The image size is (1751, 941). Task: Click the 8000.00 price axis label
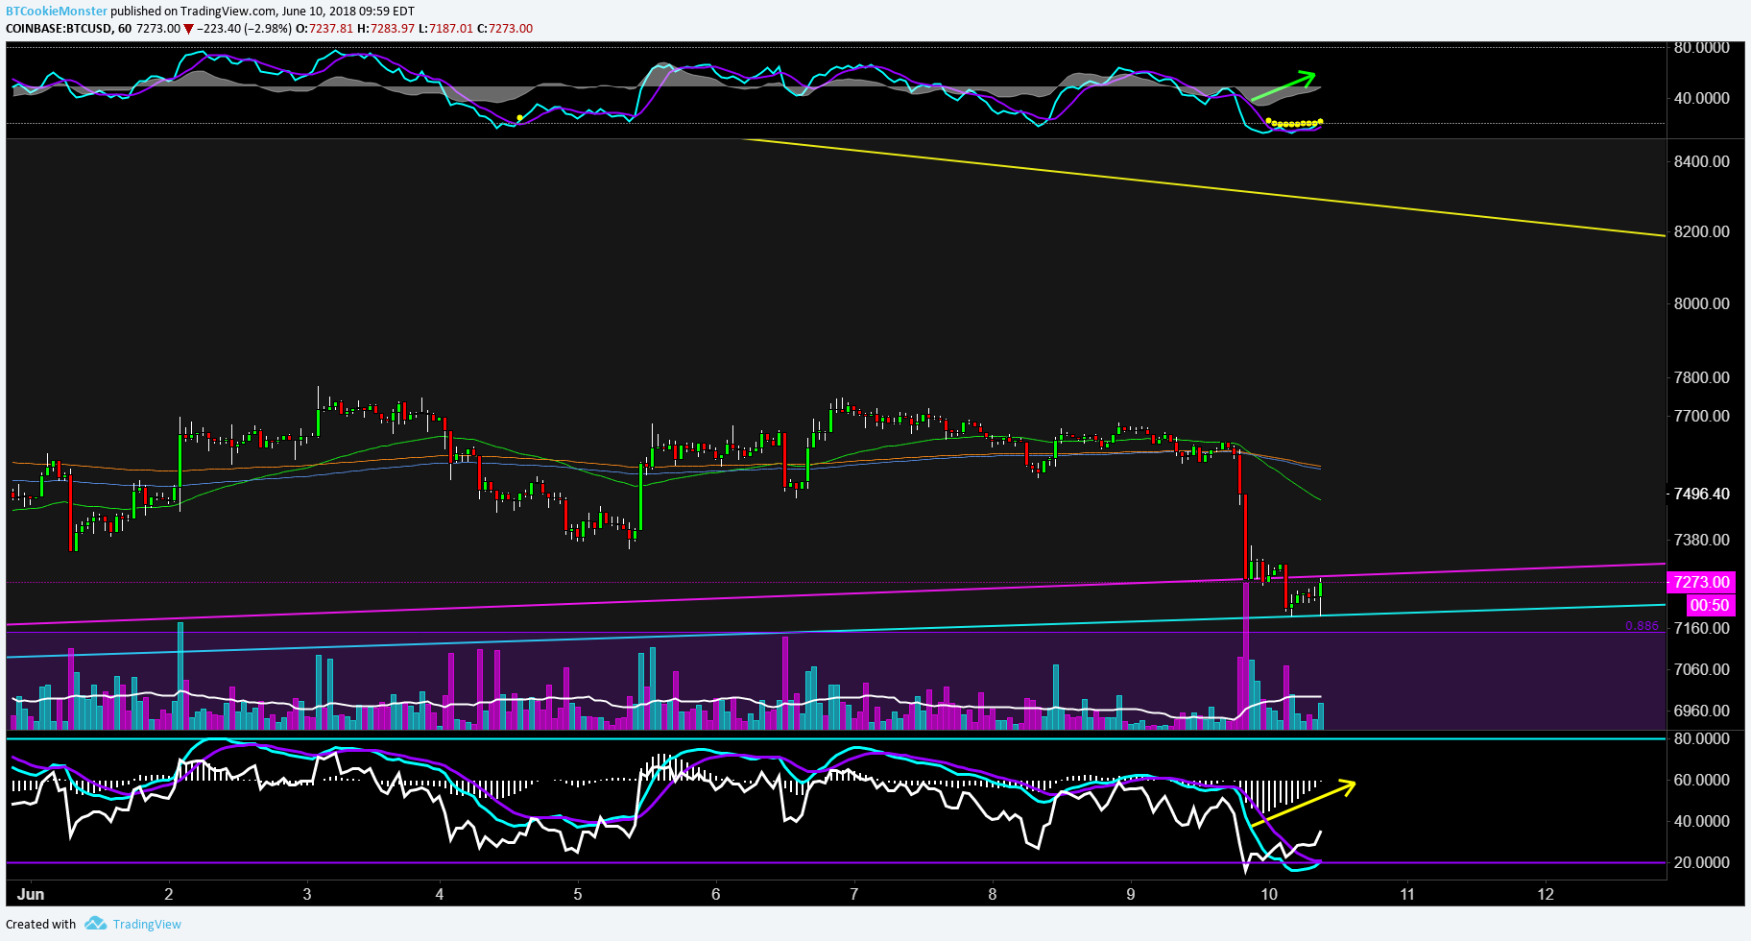1701,303
